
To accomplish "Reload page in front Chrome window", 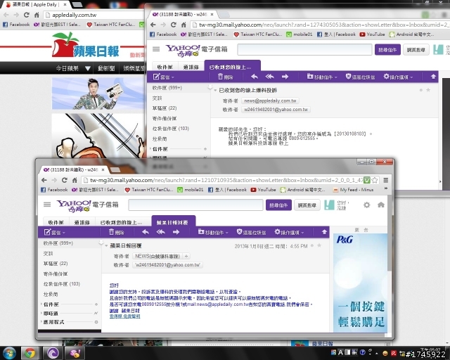I will coord(64,180).
